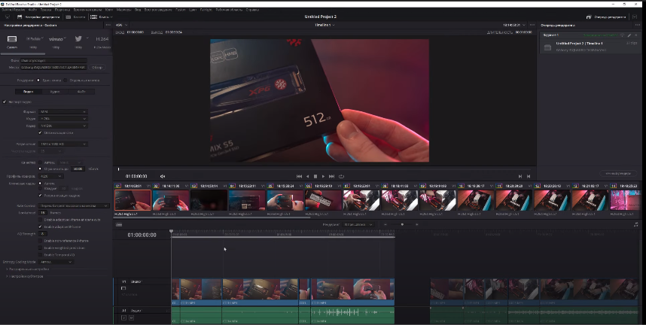Image resolution: width=646 pixels, height=325 pixels.
Task: Open the Encoding Profile dropdown
Action: click(x=50, y=176)
